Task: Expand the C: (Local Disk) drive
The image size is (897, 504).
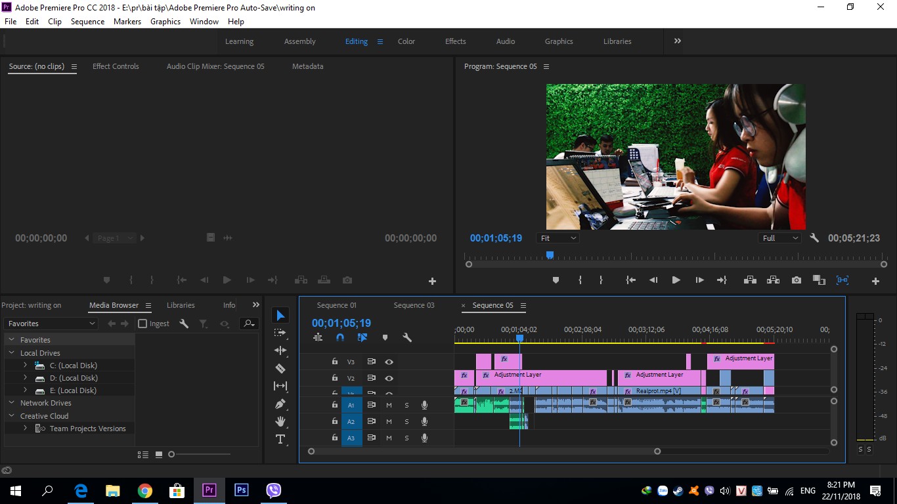Action: click(x=25, y=366)
